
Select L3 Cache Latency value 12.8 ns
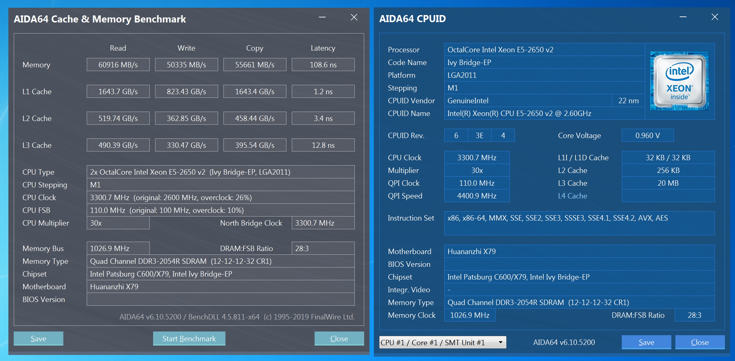(x=323, y=145)
